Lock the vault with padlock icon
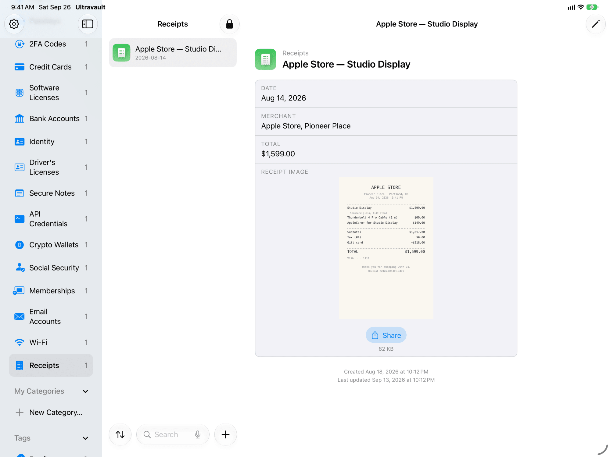 (x=229, y=24)
